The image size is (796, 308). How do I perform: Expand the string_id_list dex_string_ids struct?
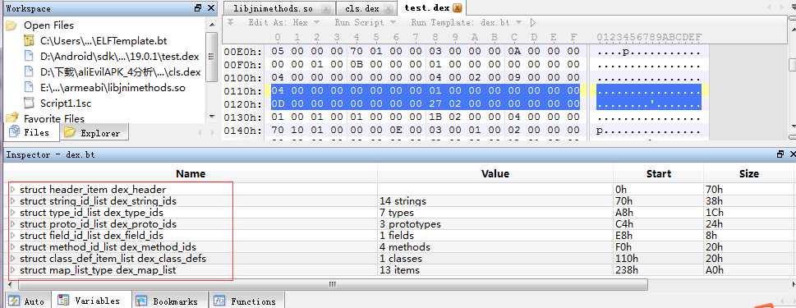12,201
